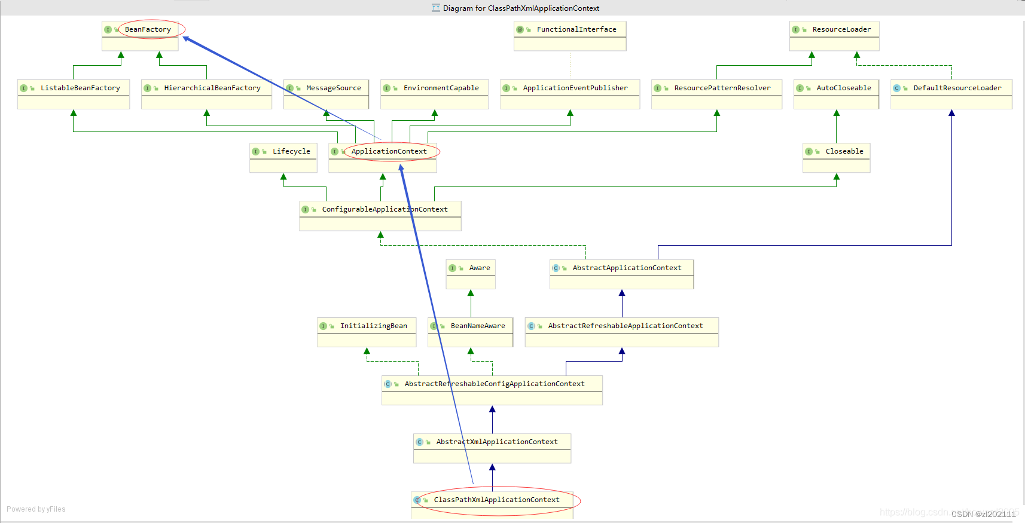Select the MessageSource node label
The height and width of the screenshot is (523, 1025).
click(334, 88)
